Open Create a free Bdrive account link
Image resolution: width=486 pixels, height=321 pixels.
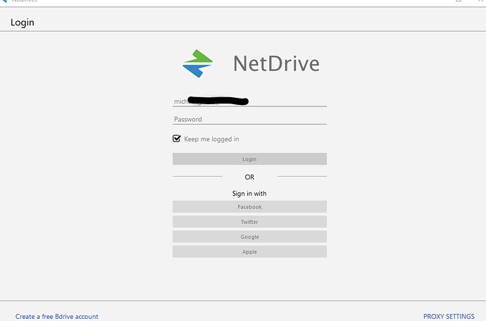[57, 316]
